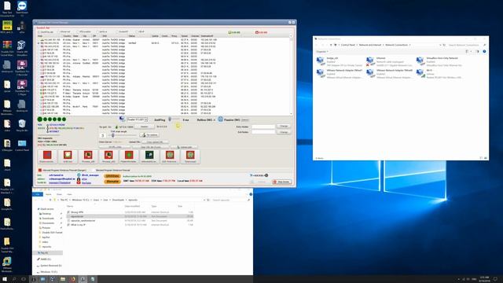Open the Telegram @ssh_manager link icon
Image resolution: width=503 pixels, height=283 pixels.
(x=79, y=175)
